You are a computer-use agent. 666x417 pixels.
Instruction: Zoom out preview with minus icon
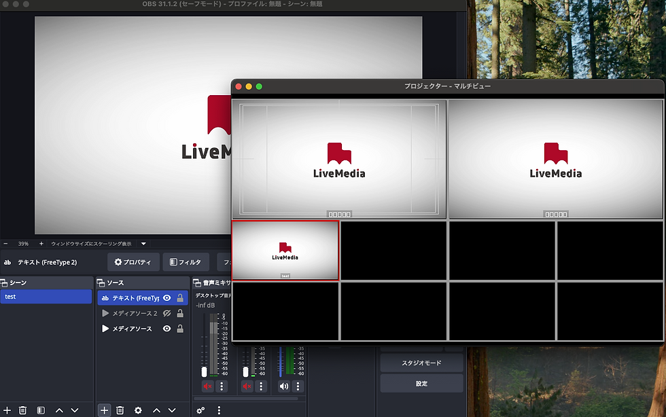5,244
